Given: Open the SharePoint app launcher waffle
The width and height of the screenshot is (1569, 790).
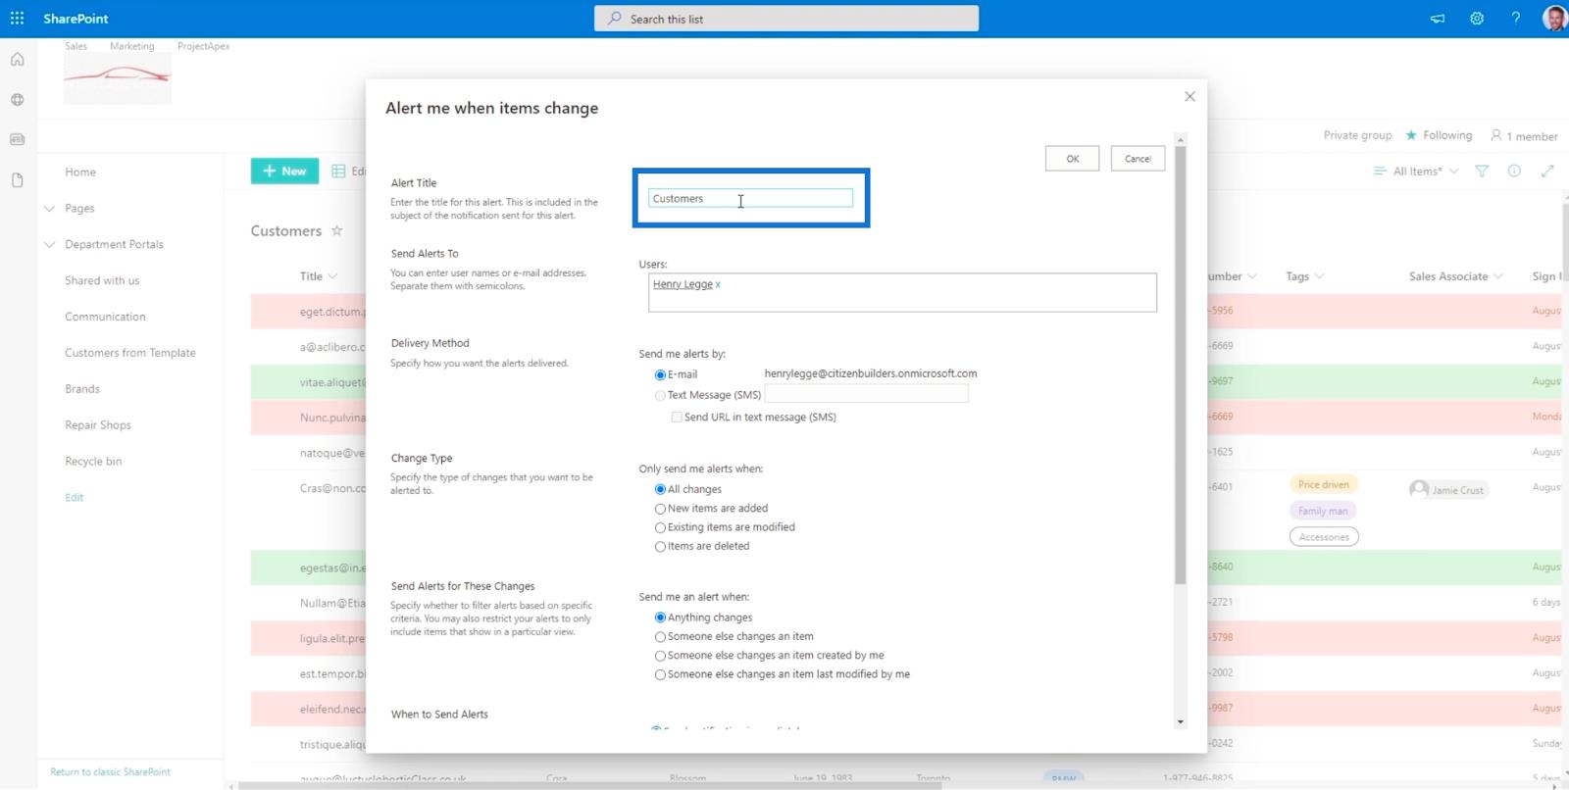Looking at the screenshot, I should 17,19.
